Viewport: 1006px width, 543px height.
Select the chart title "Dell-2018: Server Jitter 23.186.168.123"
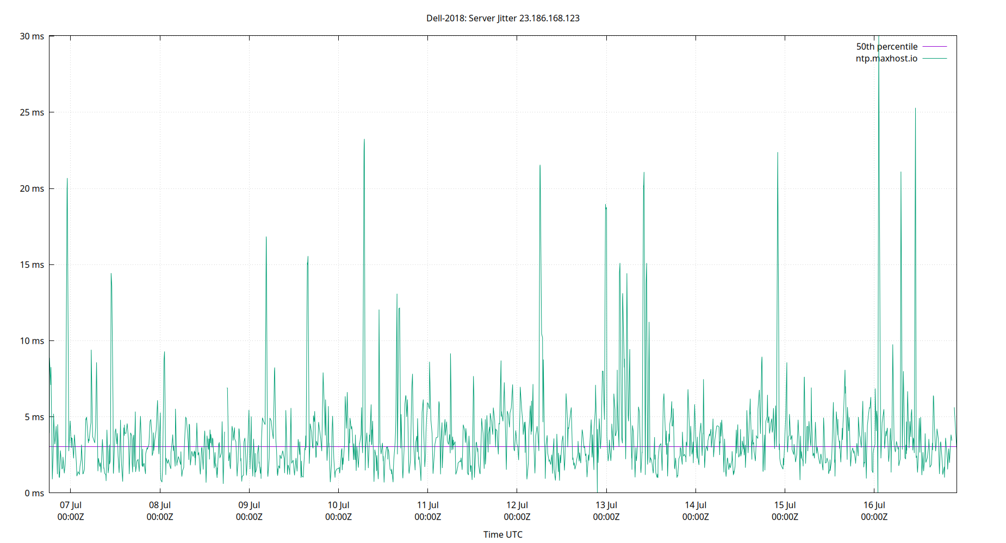[503, 18]
